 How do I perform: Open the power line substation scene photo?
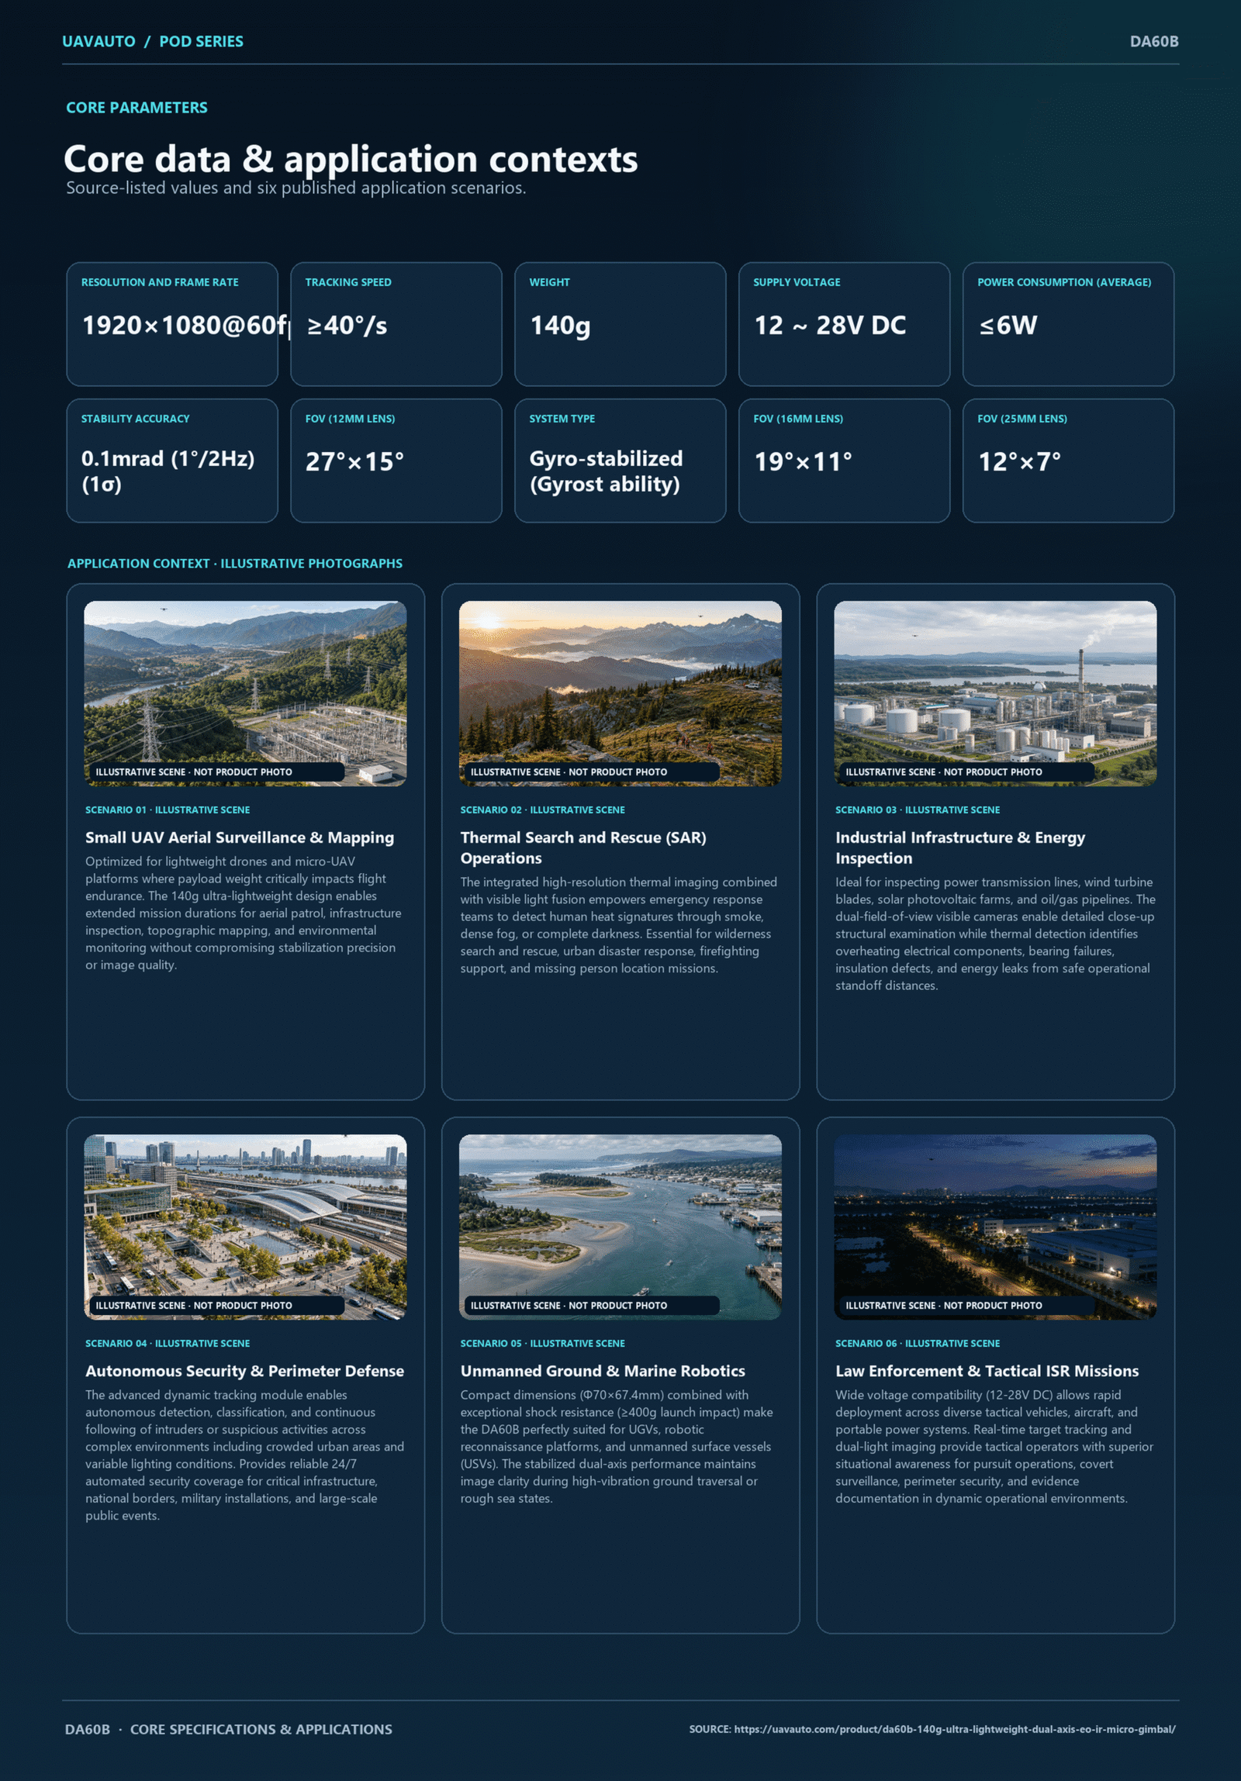point(245,693)
